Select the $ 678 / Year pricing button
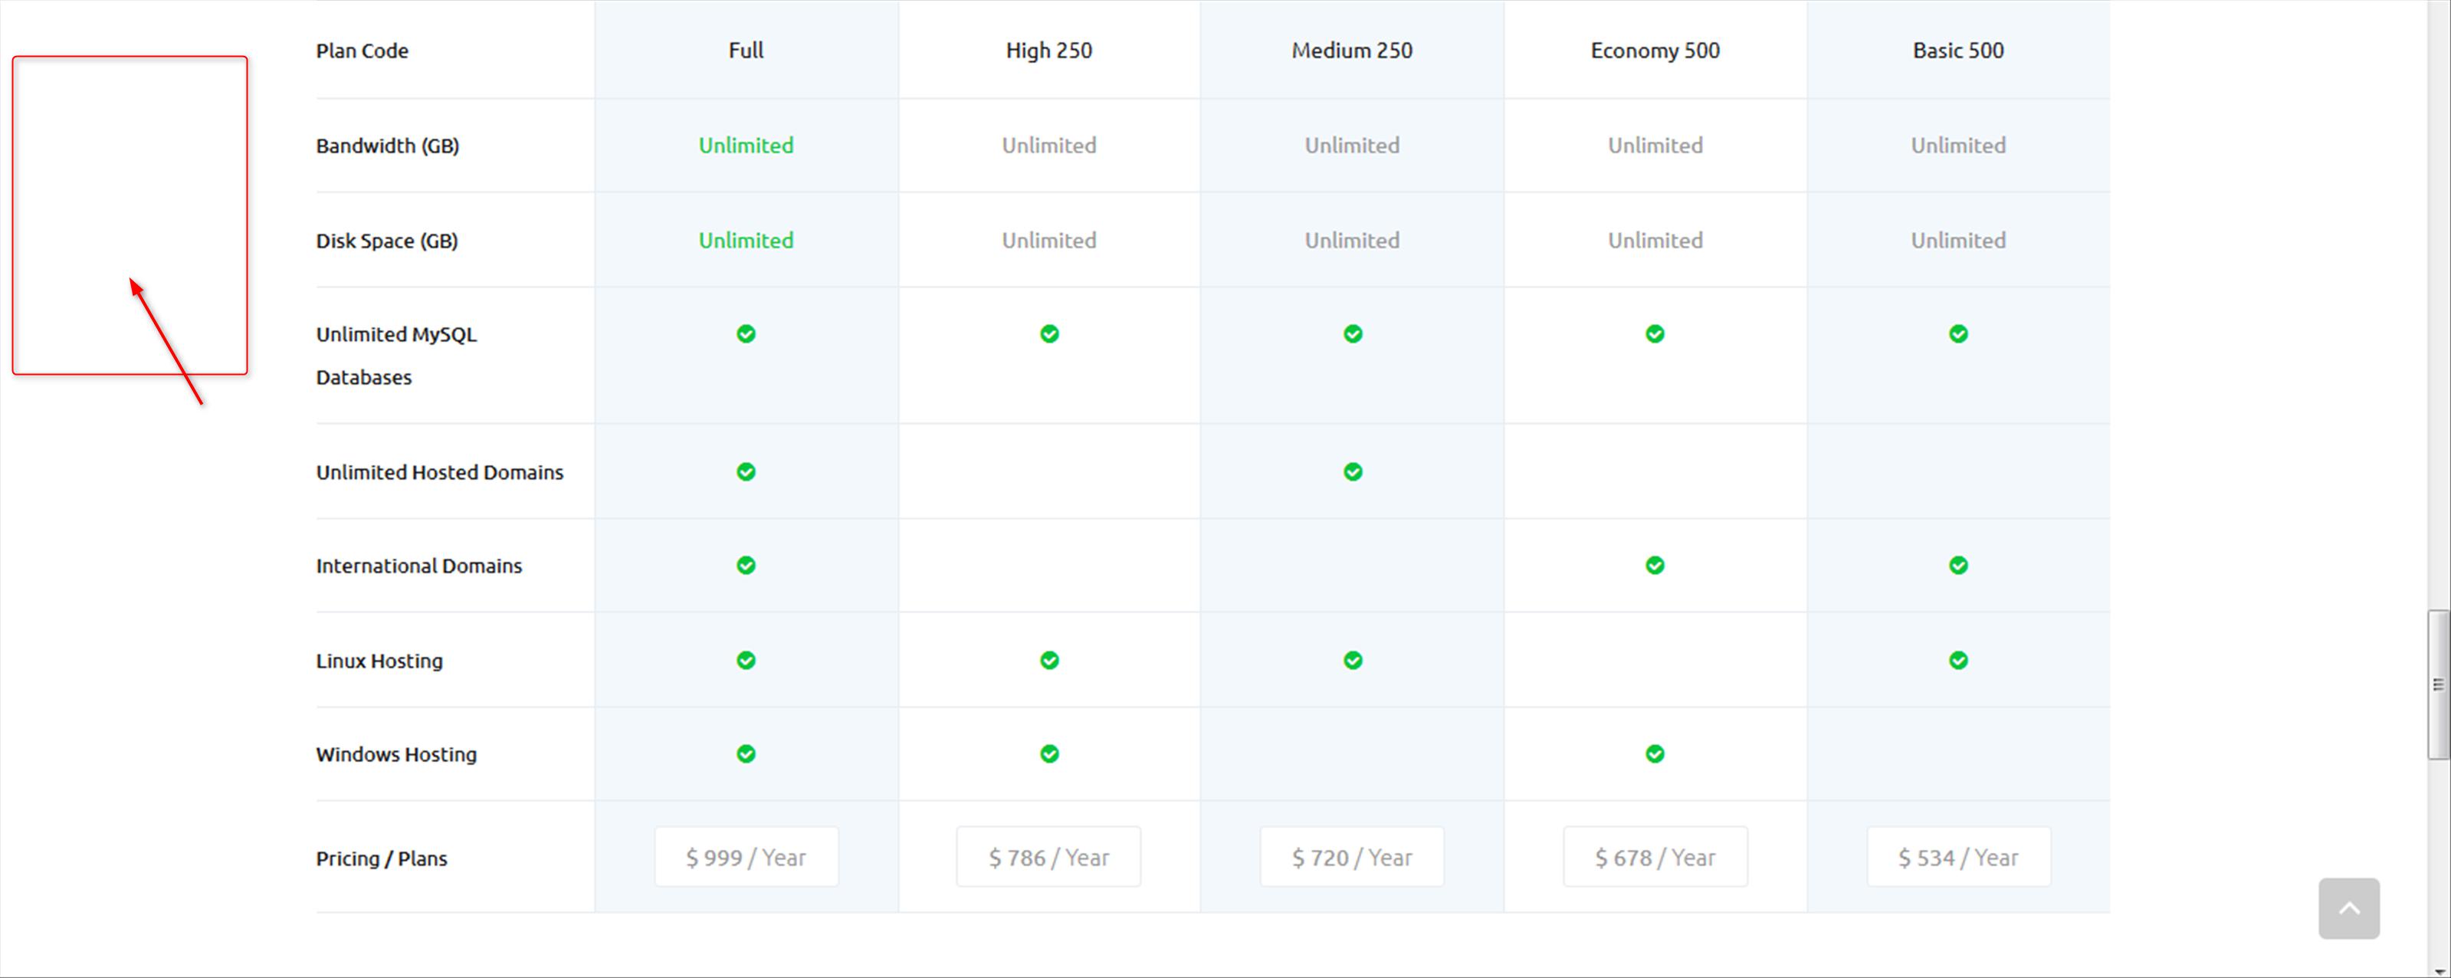2451x978 pixels. click(1655, 857)
